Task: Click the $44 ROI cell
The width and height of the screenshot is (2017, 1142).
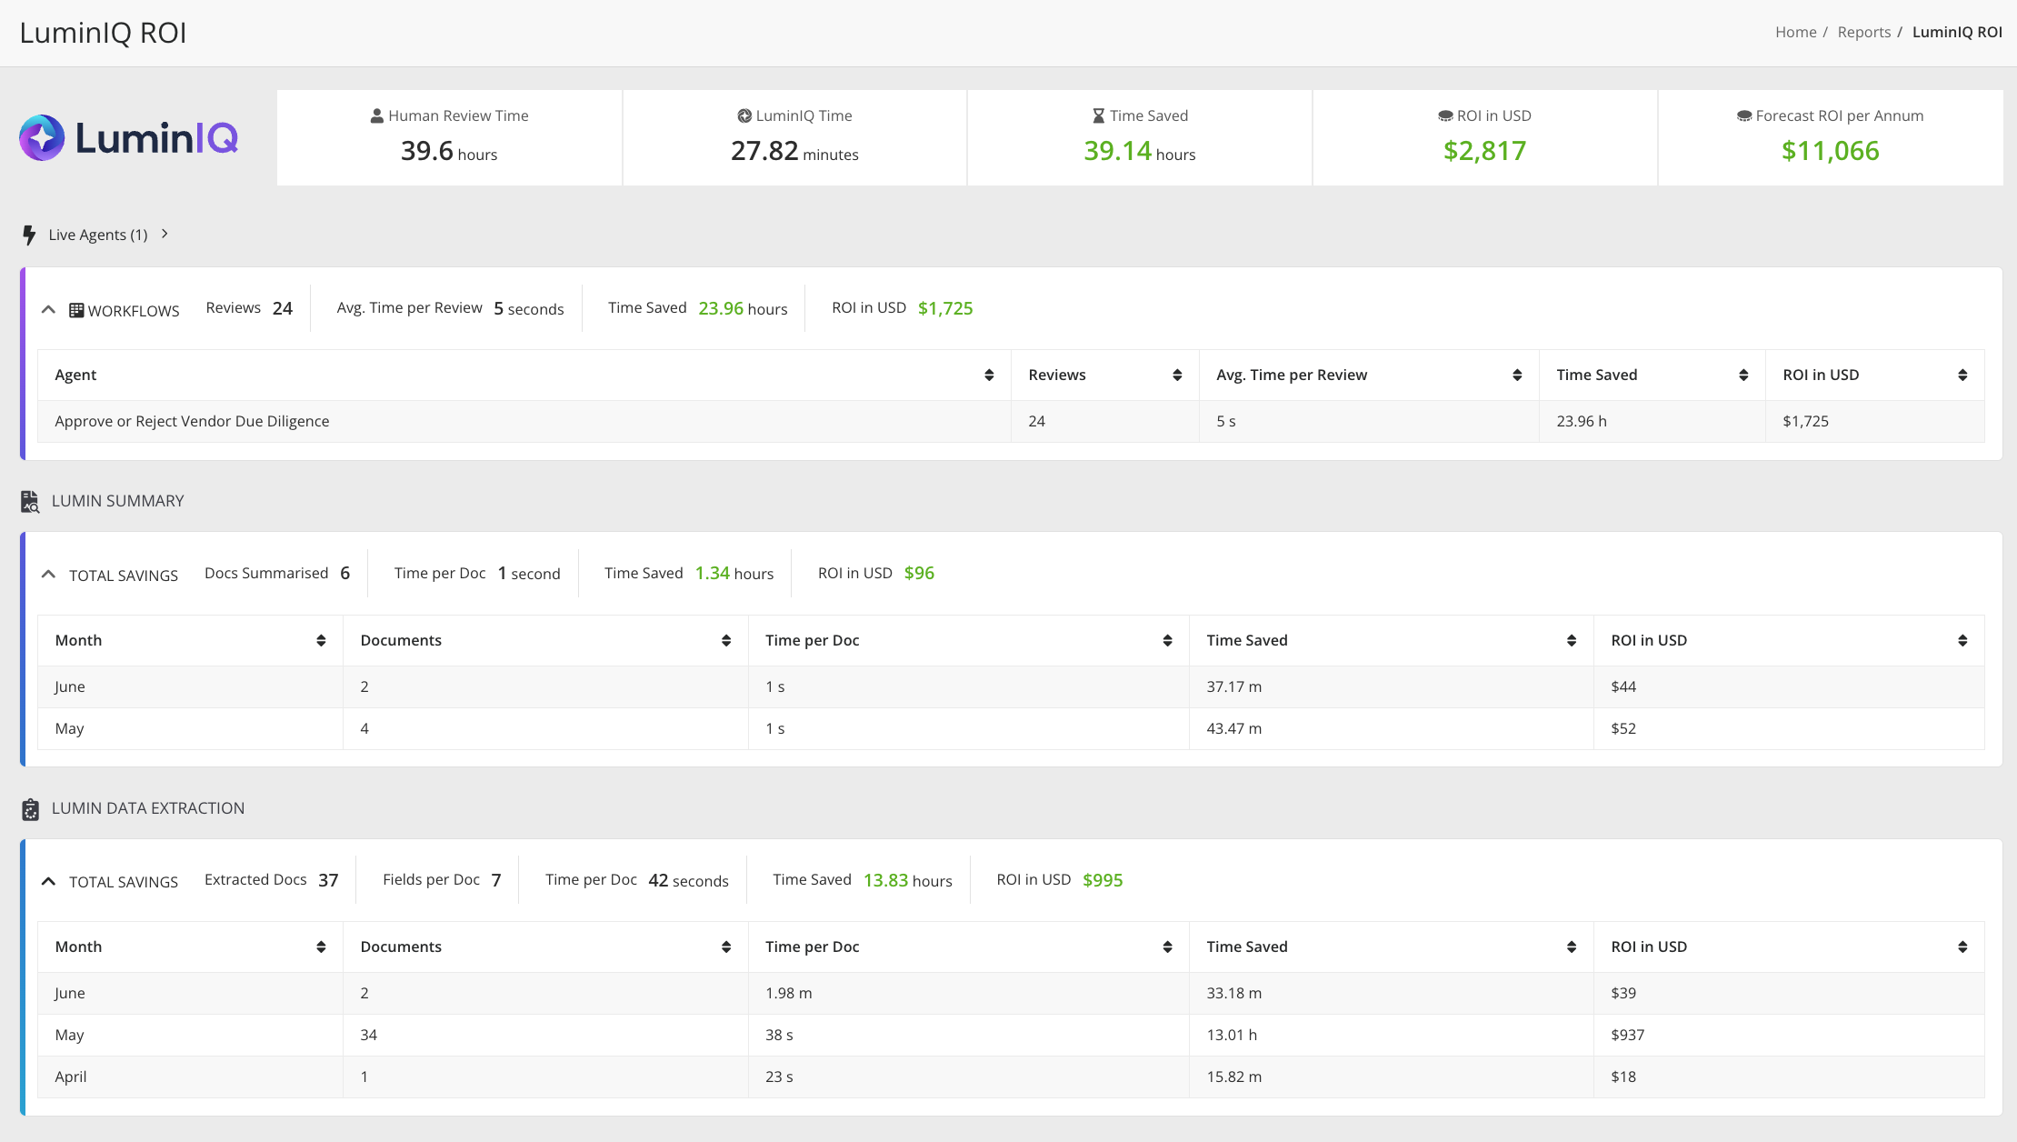Action: (1789, 686)
